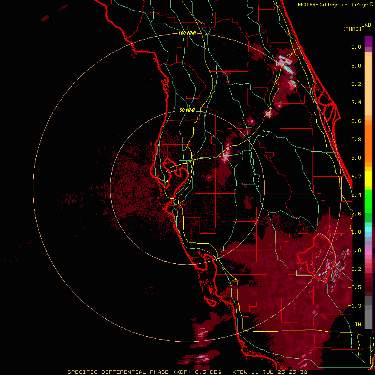Pick the gray bottom segment of color bar
The height and width of the screenshot is (375, 375).
pyautogui.click(x=368, y=319)
